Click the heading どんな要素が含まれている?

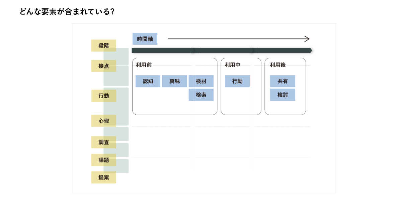[x=67, y=12]
